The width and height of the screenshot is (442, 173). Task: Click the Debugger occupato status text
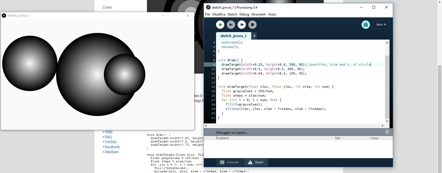click(232, 132)
